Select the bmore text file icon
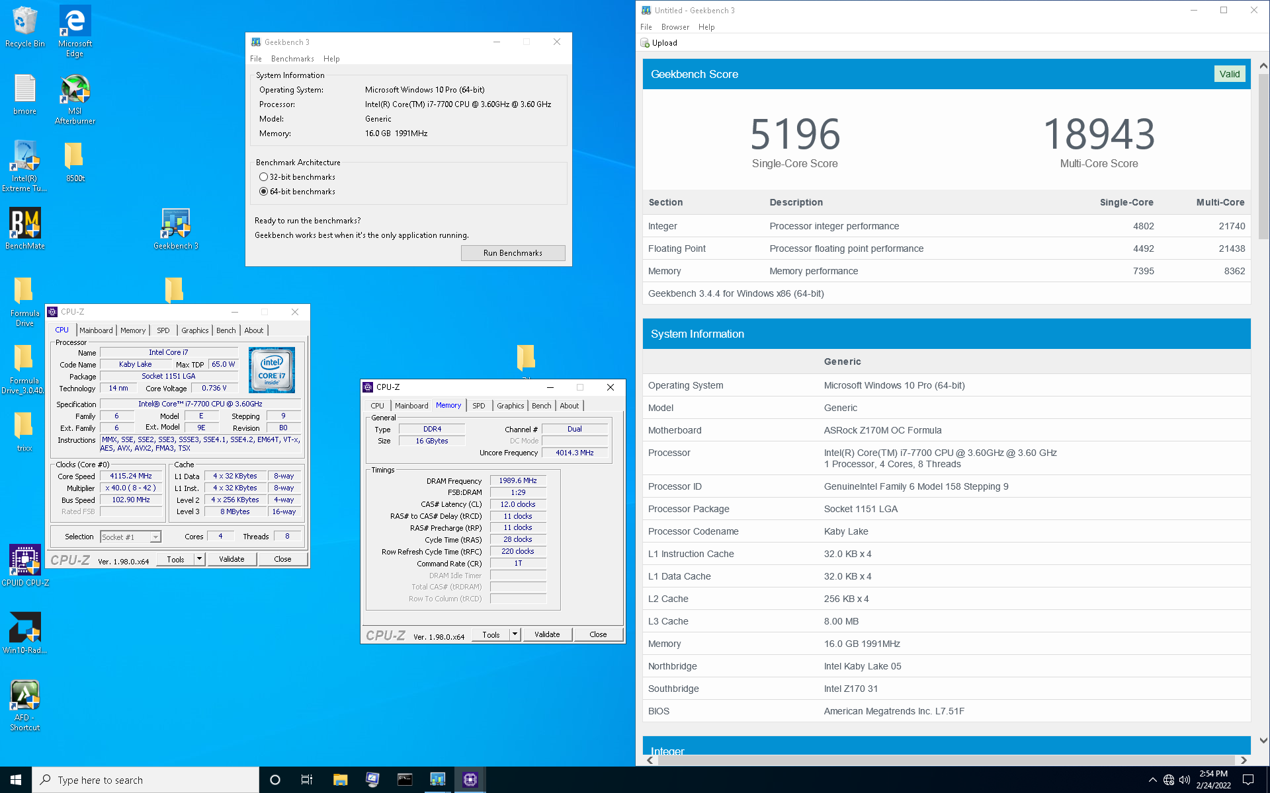 [25, 94]
